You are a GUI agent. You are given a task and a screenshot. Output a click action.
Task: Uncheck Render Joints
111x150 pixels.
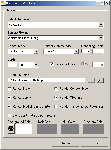[9, 98]
